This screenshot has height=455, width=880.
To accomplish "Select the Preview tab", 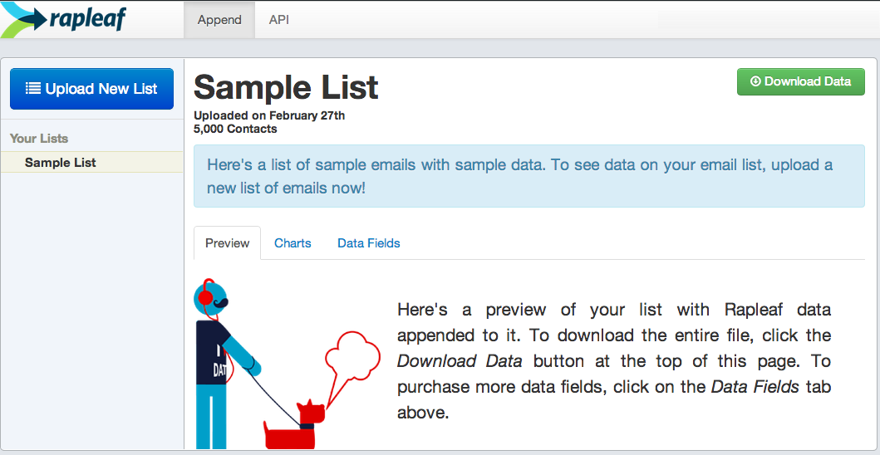I will coord(228,243).
